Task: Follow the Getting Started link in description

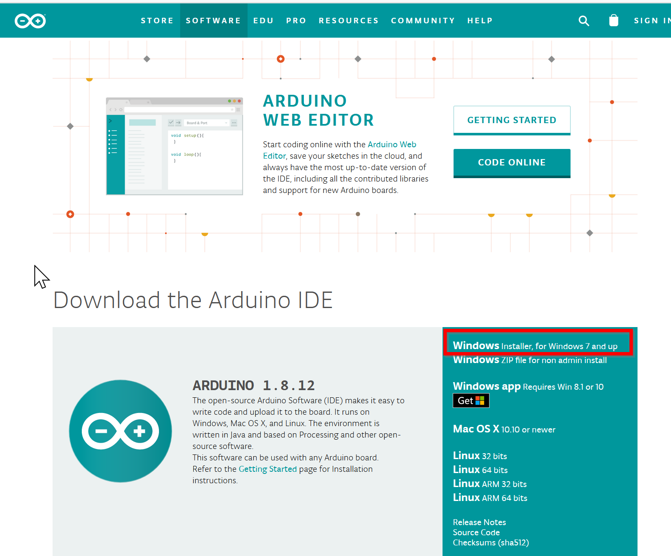Action: 267,469
